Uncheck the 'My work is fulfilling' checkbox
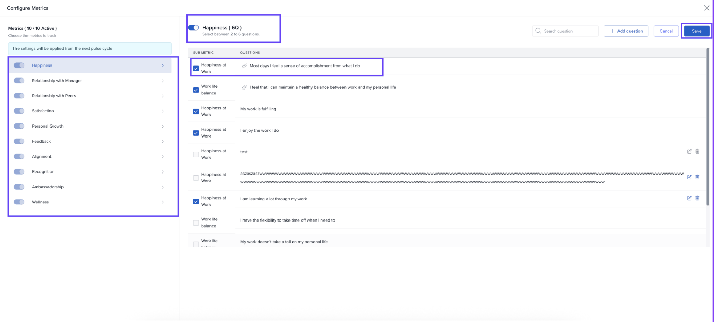 pos(196,111)
